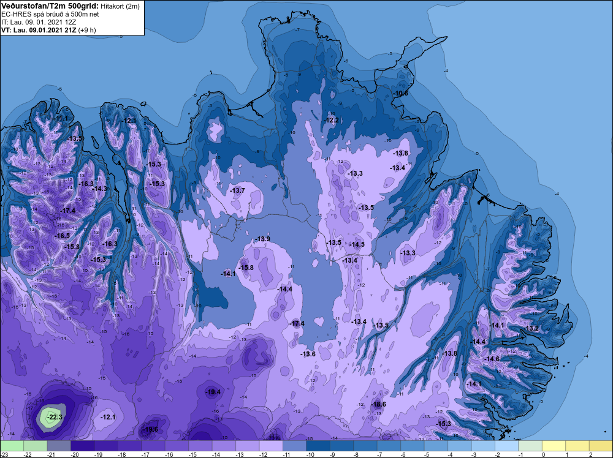Click the -11.1 temperature label
The width and height of the screenshot is (613, 458).
(60, 118)
